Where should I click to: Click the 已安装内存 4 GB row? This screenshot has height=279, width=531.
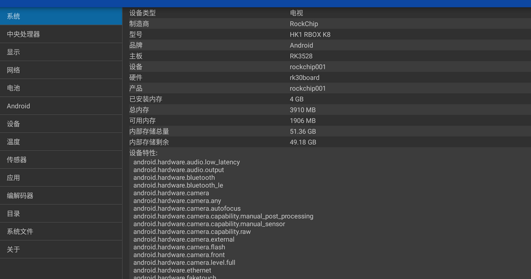point(327,99)
